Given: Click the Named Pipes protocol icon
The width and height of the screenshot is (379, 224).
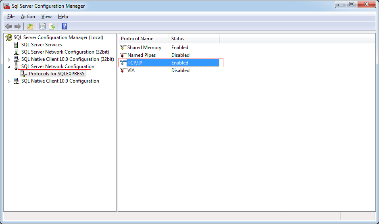Looking at the screenshot, I should (x=123, y=55).
